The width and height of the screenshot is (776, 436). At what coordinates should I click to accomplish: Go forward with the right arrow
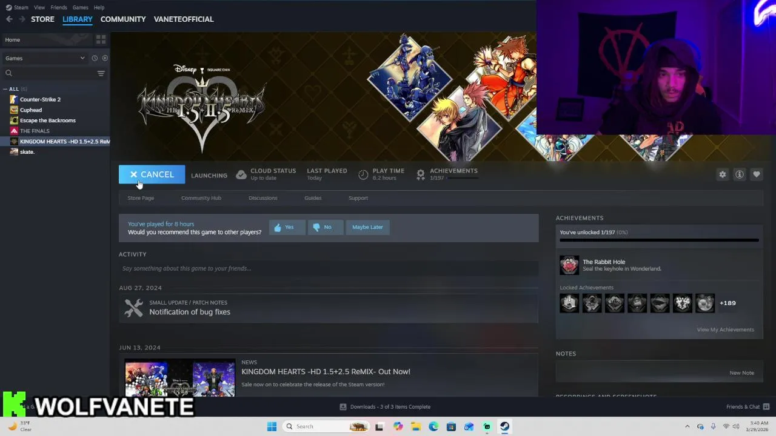click(22, 19)
